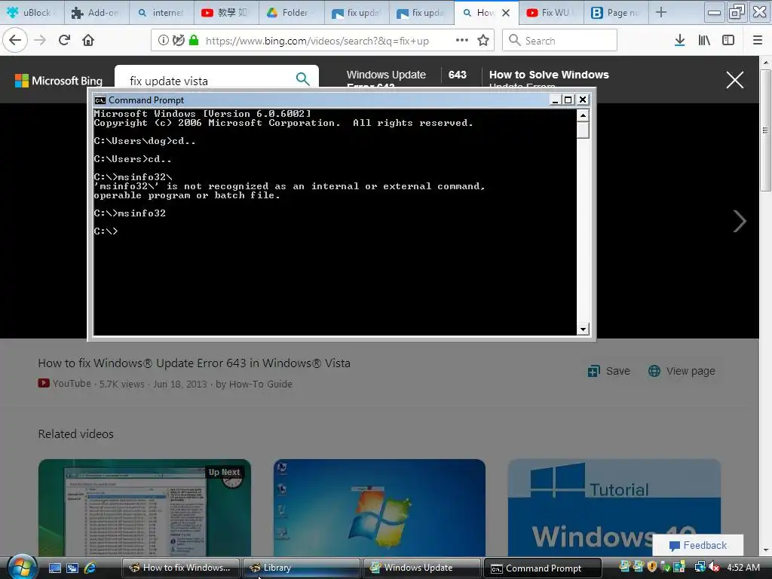Open a new Firefox tab
The image size is (772, 579).
661,13
